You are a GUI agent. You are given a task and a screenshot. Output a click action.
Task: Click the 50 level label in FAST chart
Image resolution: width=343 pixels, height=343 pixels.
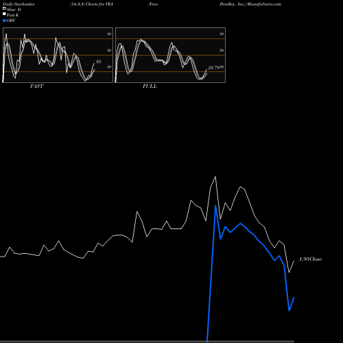[x=109, y=50]
